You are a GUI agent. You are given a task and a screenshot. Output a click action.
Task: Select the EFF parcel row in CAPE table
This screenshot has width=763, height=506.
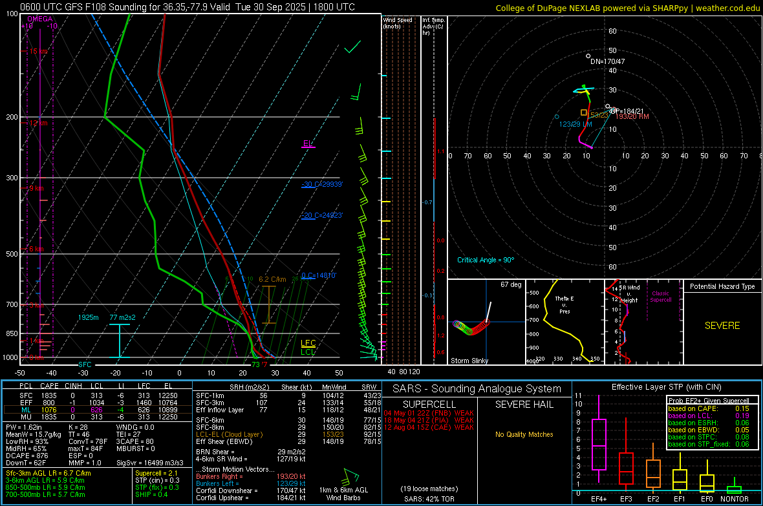click(x=98, y=403)
